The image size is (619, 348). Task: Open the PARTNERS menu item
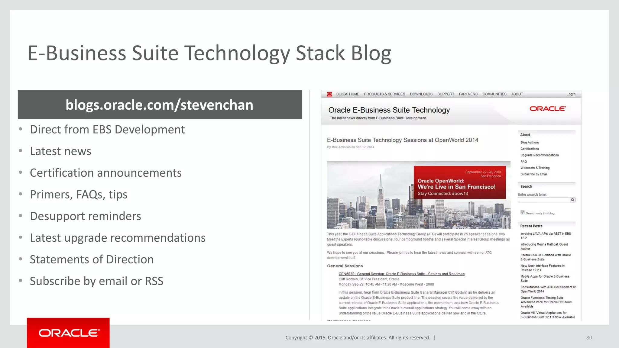point(468,94)
